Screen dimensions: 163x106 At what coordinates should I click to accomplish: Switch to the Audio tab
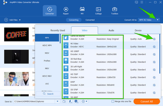(111, 31)
